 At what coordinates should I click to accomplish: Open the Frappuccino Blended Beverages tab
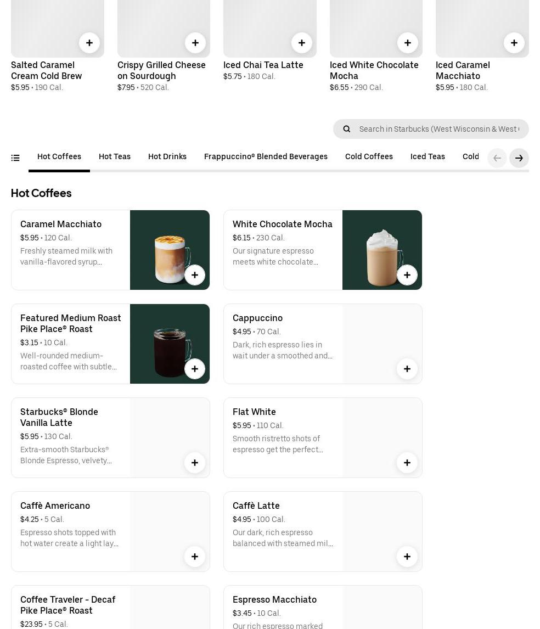point(266,157)
